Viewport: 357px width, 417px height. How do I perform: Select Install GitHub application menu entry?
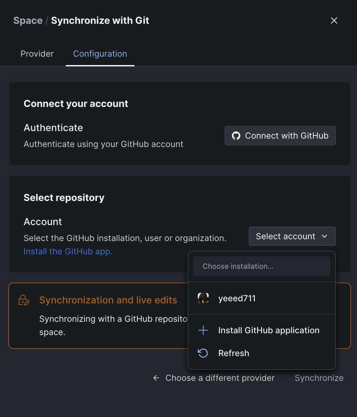coord(269,330)
